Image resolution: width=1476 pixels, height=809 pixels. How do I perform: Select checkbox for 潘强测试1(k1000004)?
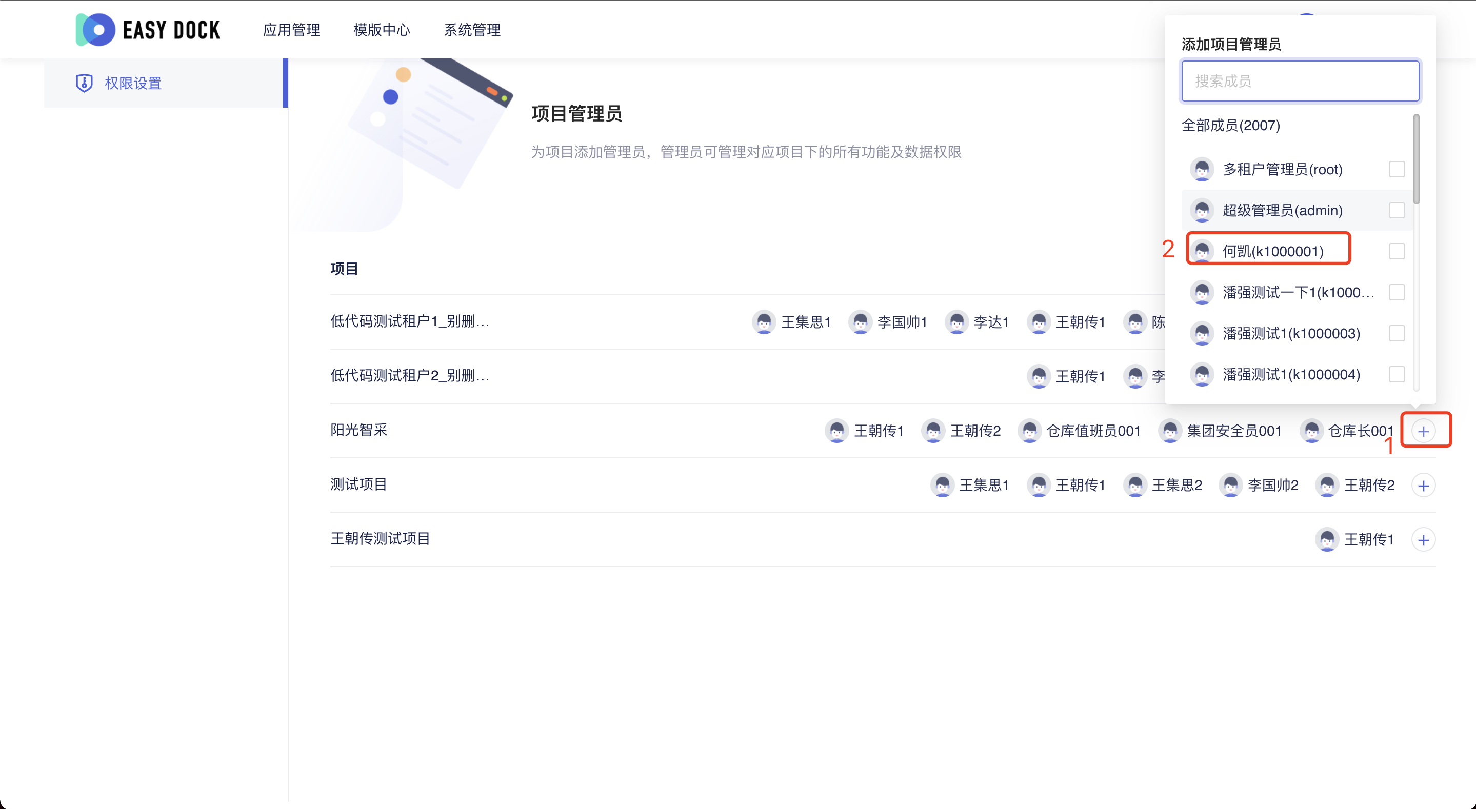coord(1397,375)
